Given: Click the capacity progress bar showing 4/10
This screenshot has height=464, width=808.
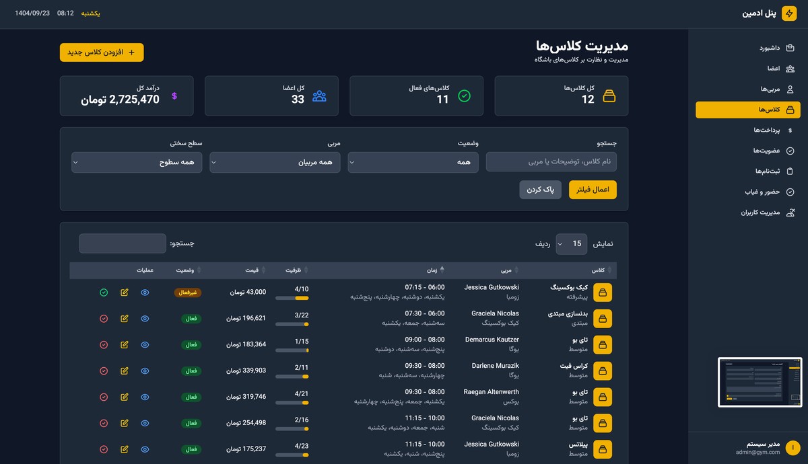Looking at the screenshot, I should [292, 297].
